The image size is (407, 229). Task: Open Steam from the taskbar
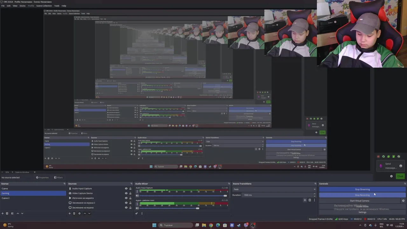[239, 225]
